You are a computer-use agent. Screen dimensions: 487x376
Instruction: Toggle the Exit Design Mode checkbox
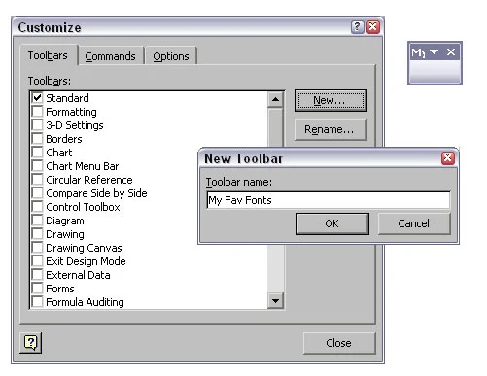(38, 261)
